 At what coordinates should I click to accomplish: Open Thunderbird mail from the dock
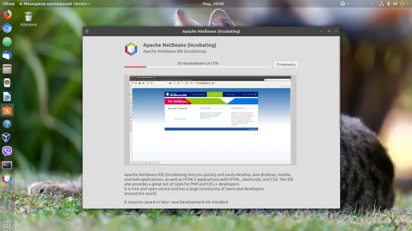(x=7, y=55)
